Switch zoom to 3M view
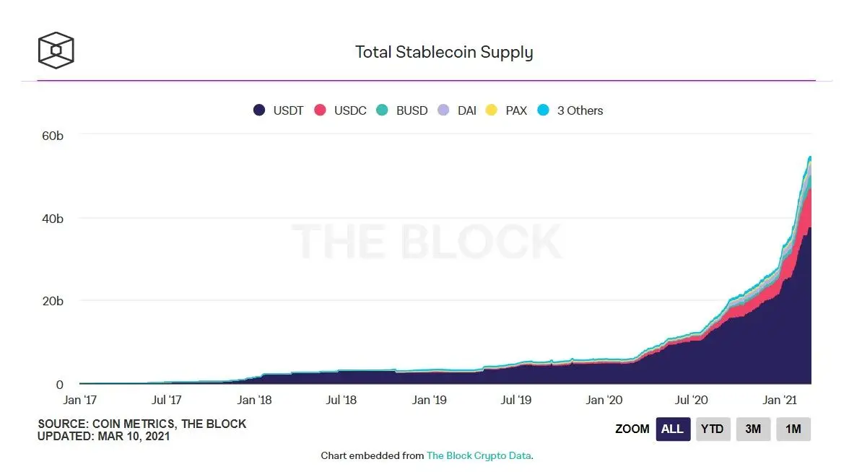The height and width of the screenshot is (472, 849). [x=753, y=429]
